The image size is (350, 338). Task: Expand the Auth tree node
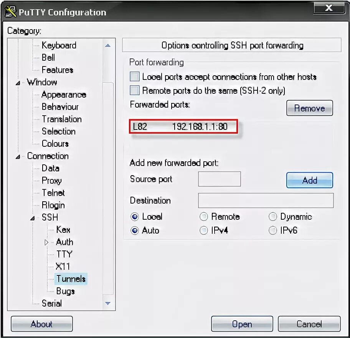[46, 242]
